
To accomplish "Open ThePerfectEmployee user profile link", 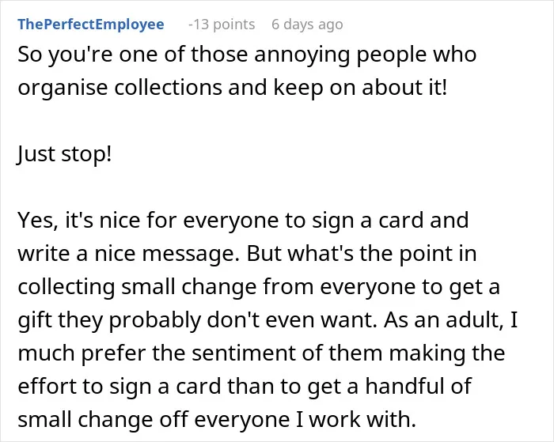I will pos(91,25).
